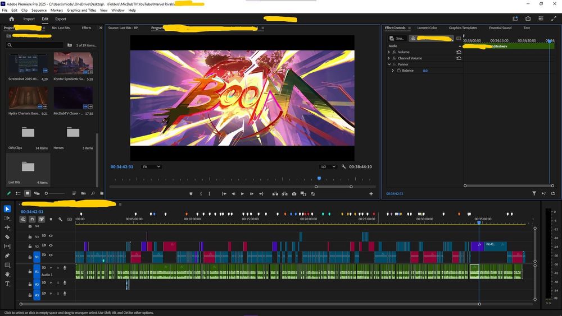Open the 1/2 playback resolution dropdown
This screenshot has width=562, height=316.
coord(328,166)
